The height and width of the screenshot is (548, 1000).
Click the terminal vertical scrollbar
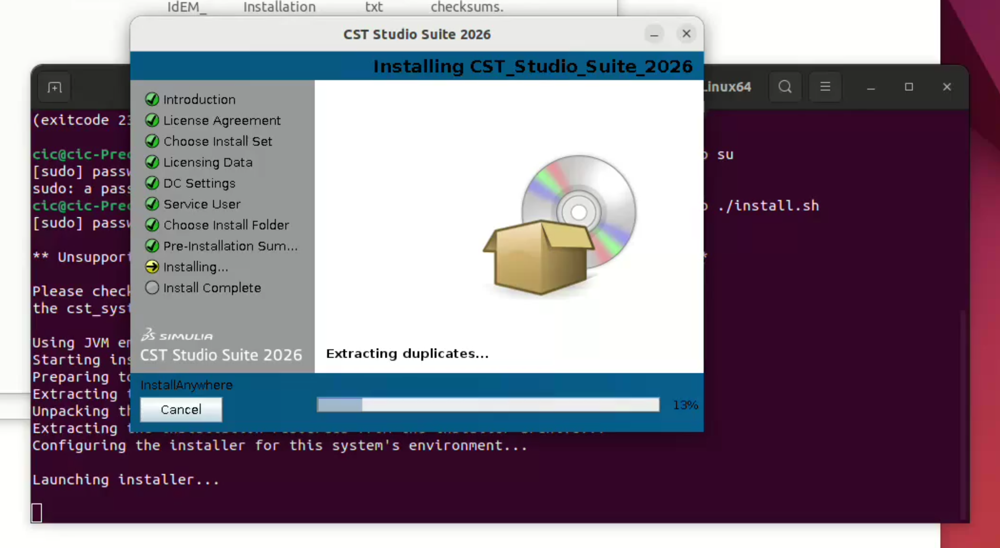(x=964, y=414)
